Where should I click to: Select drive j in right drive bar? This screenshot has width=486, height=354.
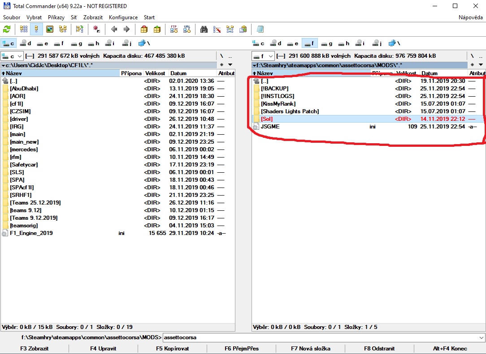coord(377,43)
